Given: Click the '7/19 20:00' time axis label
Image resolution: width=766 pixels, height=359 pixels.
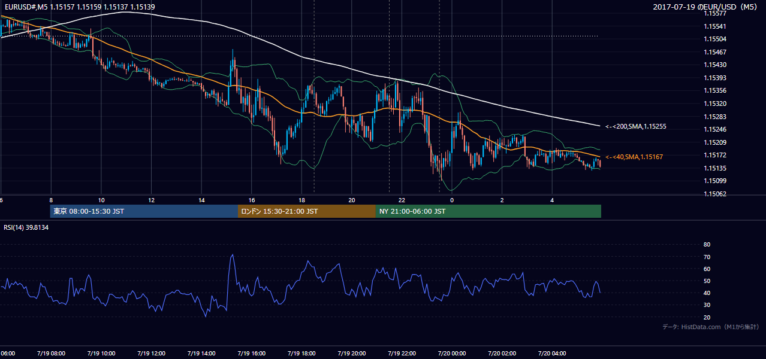Looking at the screenshot, I should point(352,354).
